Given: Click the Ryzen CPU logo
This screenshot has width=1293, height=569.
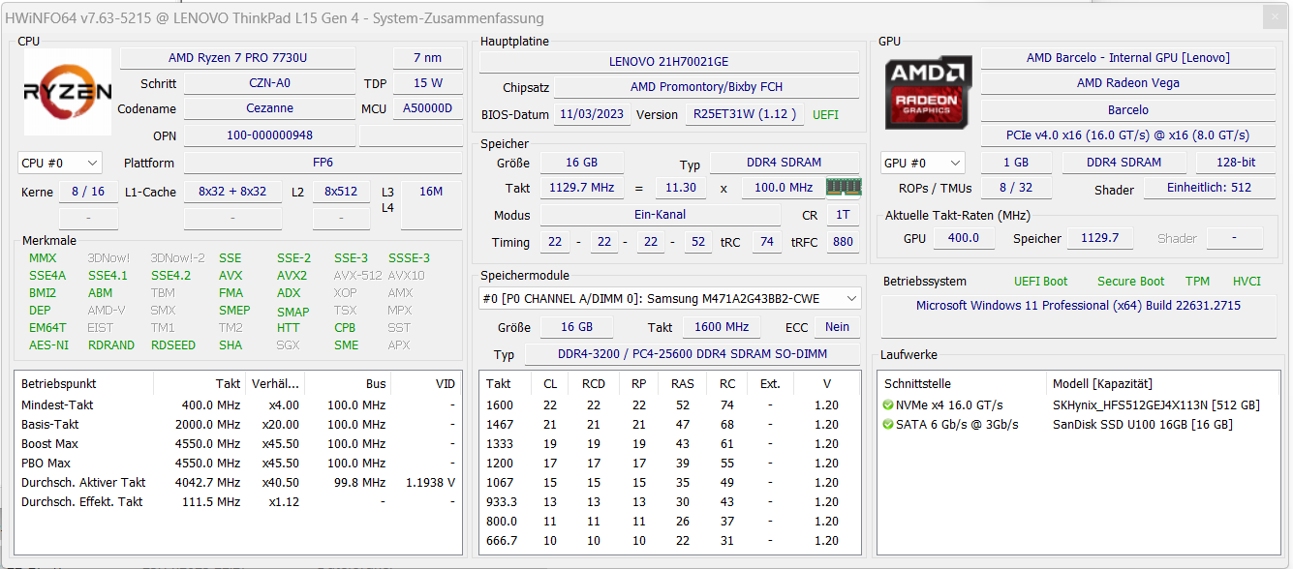Looking at the screenshot, I should [x=67, y=93].
